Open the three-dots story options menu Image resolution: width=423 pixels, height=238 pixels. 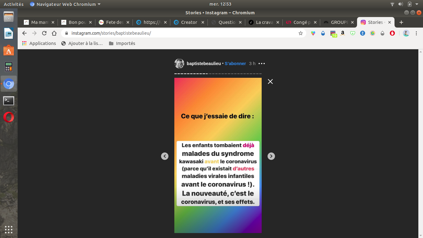pyautogui.click(x=262, y=64)
